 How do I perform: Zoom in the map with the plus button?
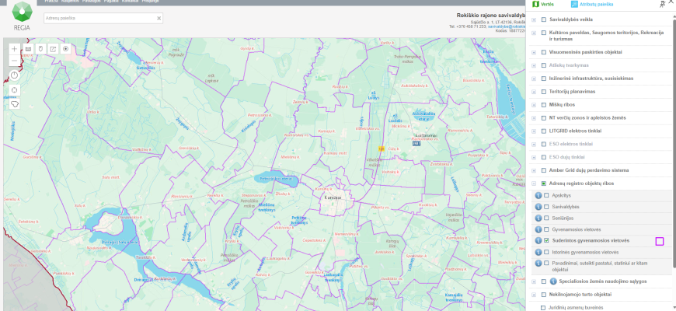click(15, 49)
